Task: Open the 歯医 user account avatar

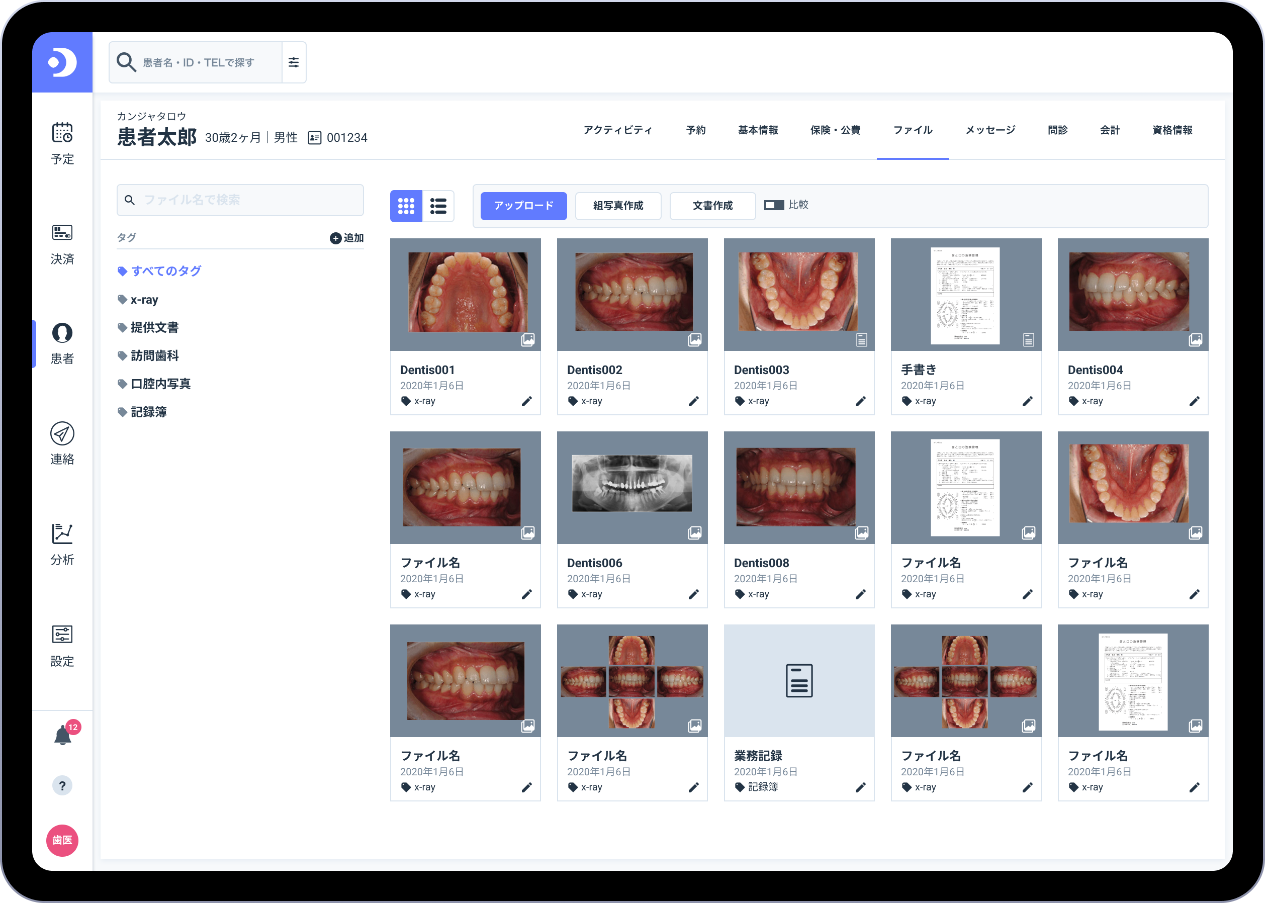Action: pos(62,840)
